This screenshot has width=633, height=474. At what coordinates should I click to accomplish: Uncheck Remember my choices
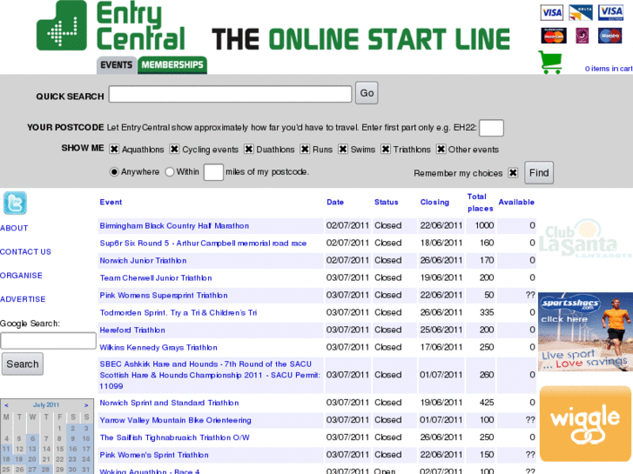[x=513, y=173]
